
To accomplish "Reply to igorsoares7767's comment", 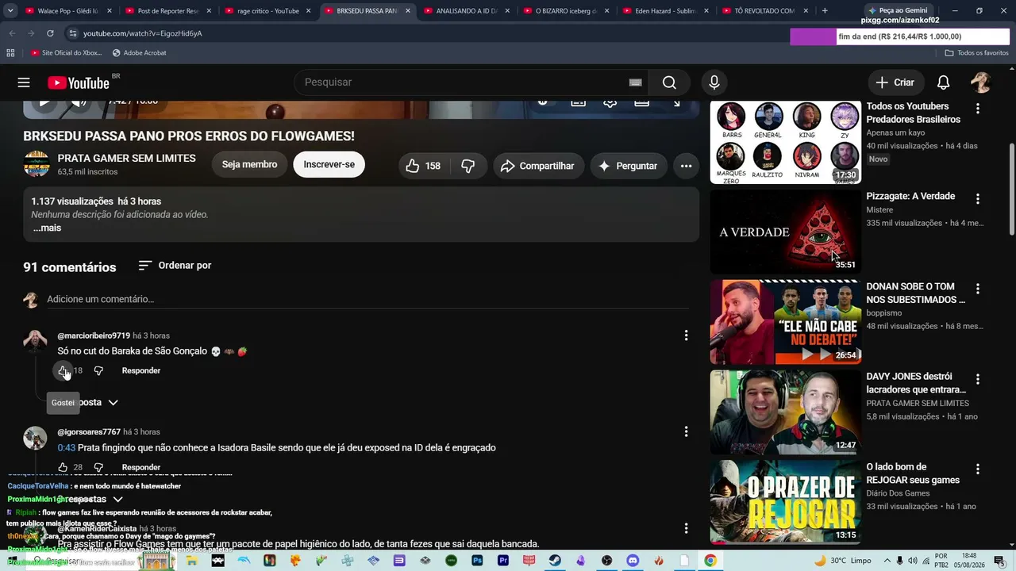I will [141, 467].
